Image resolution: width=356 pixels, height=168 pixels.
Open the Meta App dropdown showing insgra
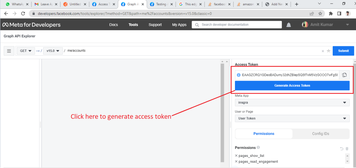click(292, 103)
